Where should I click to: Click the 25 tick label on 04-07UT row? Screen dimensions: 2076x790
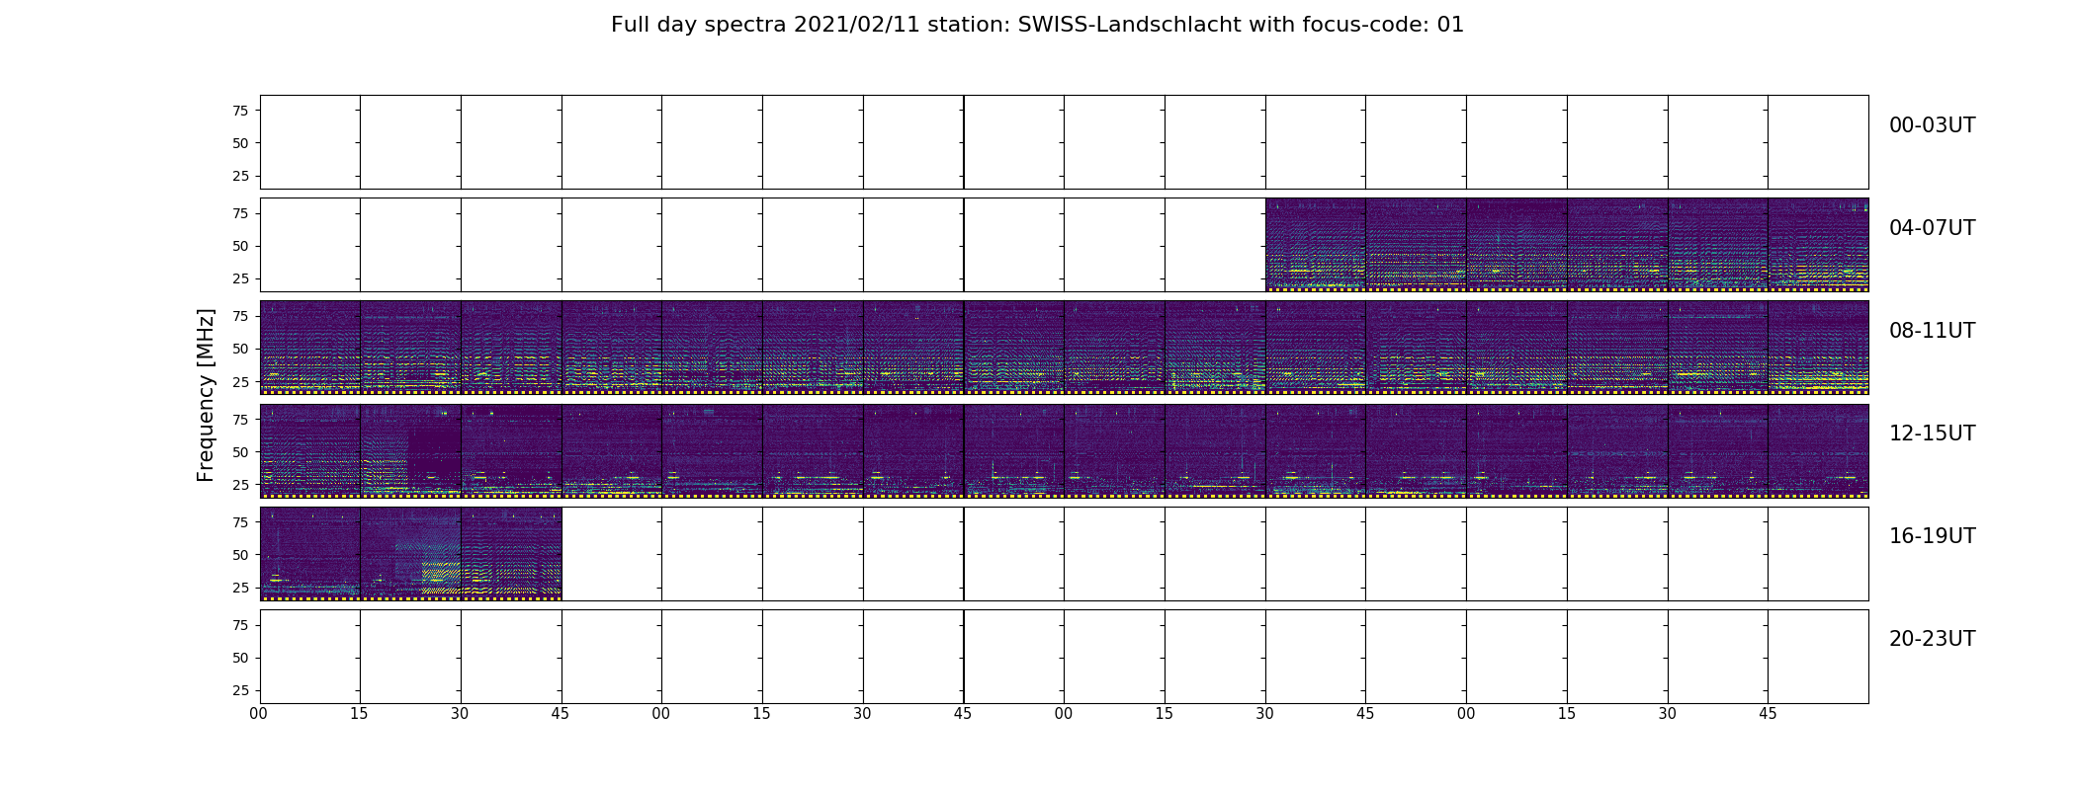tap(240, 278)
